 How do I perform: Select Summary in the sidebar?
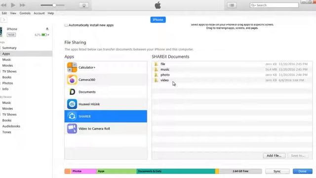(9, 48)
